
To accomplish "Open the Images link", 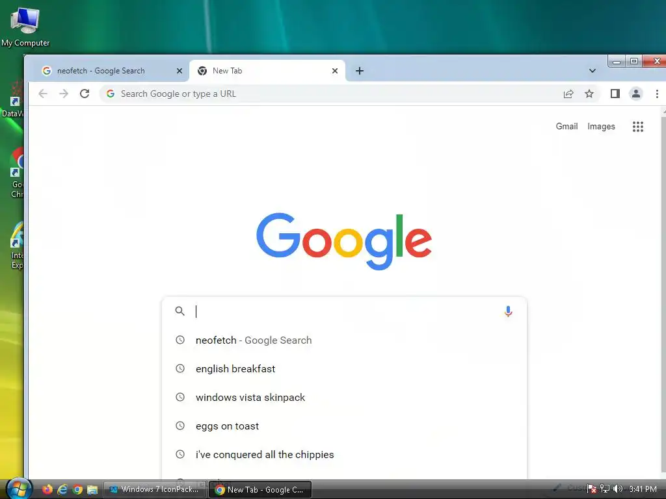I will [601, 127].
